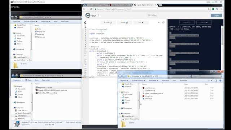
Task: Select Aegisub-3.2.2-32.exe icon in temp window
Action: click(x=36, y=87)
